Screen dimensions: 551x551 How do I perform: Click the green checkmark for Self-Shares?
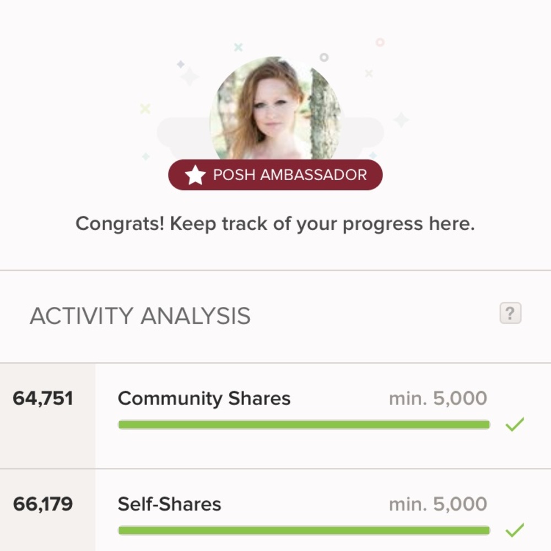515,530
